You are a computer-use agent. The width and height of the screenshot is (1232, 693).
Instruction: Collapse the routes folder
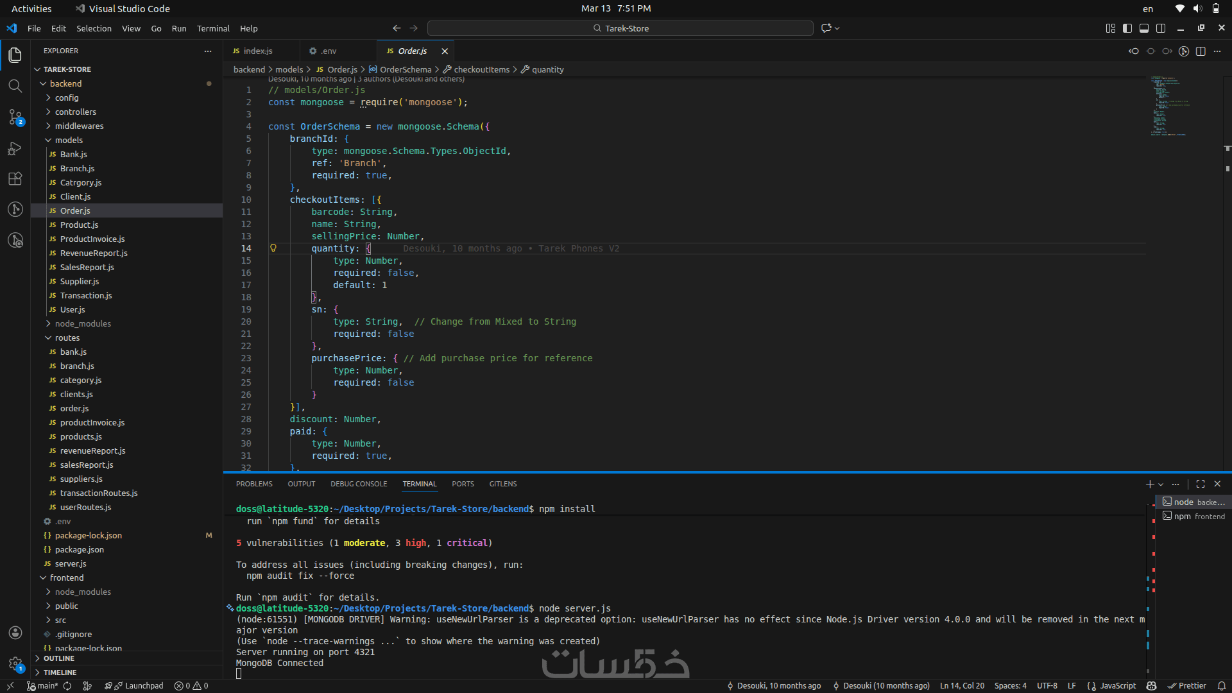[67, 338]
